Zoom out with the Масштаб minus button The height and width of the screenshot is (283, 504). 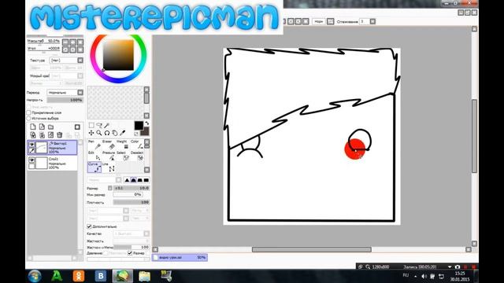(65, 42)
